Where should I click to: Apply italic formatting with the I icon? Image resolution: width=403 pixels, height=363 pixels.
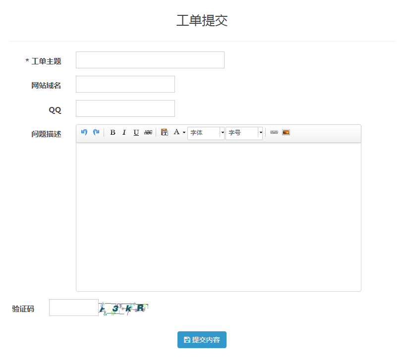click(x=124, y=132)
